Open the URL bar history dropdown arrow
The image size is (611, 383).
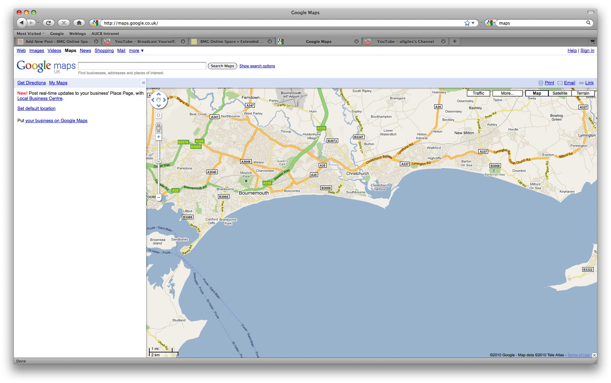coord(473,23)
